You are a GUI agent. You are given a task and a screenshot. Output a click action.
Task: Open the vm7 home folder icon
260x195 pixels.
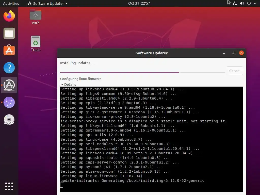36,17
